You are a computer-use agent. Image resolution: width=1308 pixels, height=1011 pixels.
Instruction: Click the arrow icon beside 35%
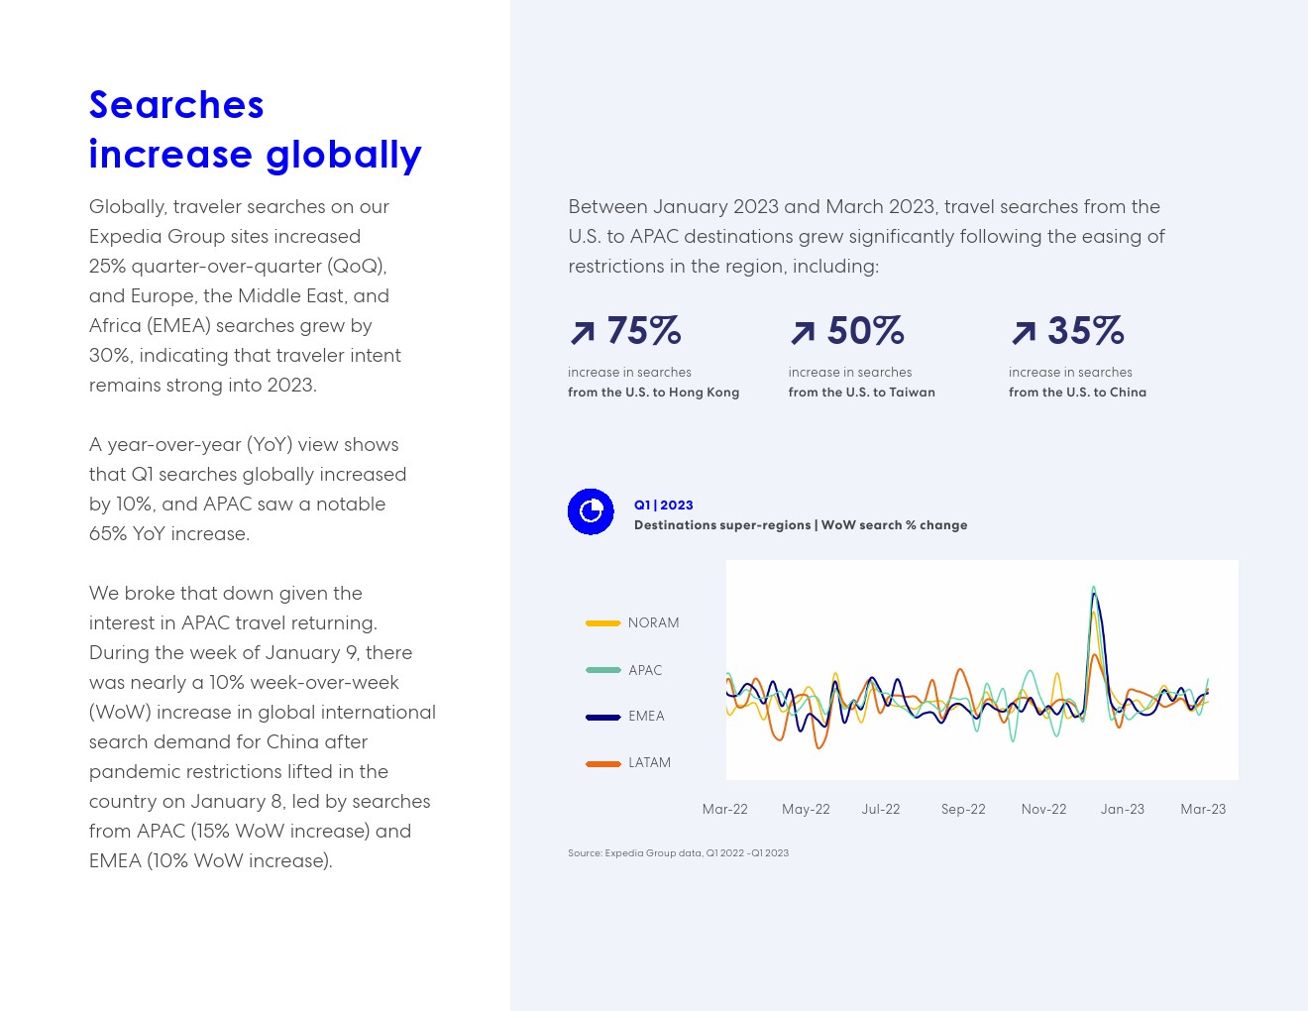click(1024, 332)
